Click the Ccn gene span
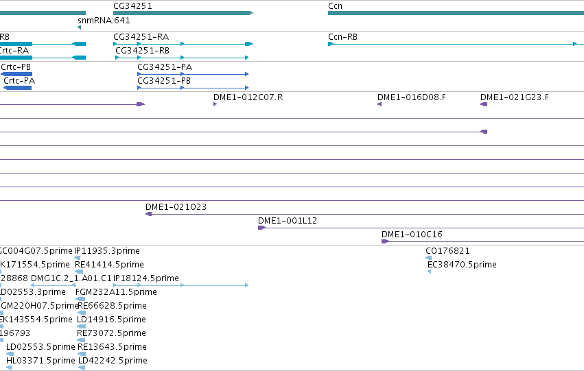584x371 pixels. (456, 13)
